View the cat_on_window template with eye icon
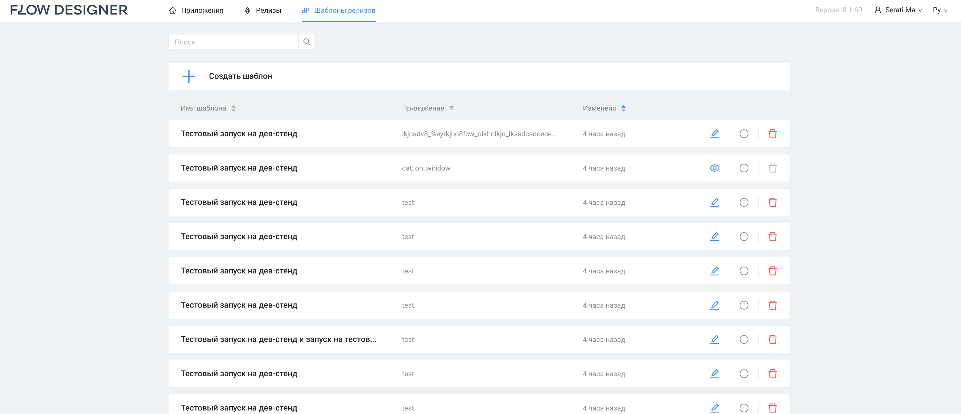The width and height of the screenshot is (961, 414). (x=714, y=168)
